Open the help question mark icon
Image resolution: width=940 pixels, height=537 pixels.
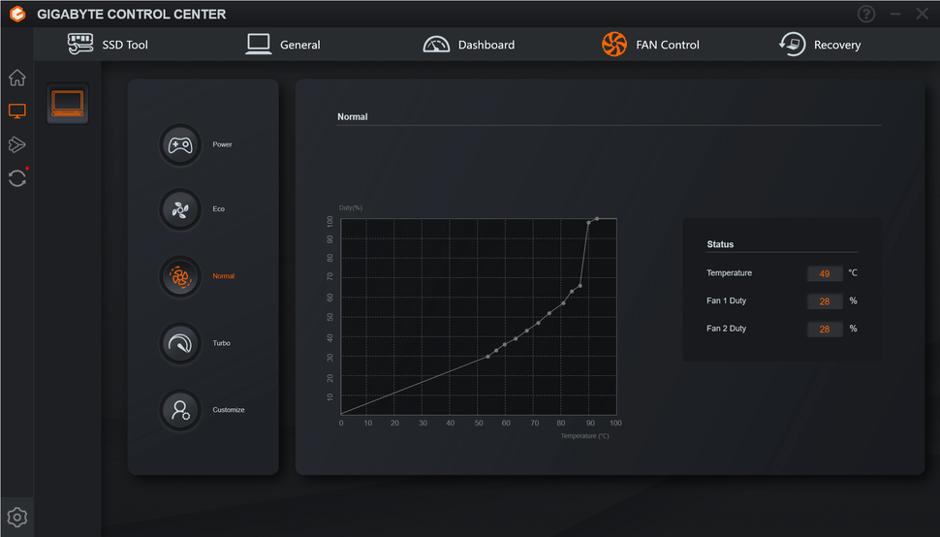(866, 14)
